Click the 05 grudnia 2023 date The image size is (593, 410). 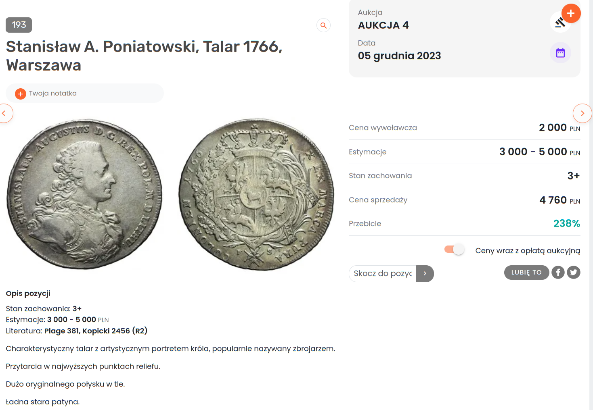(399, 56)
